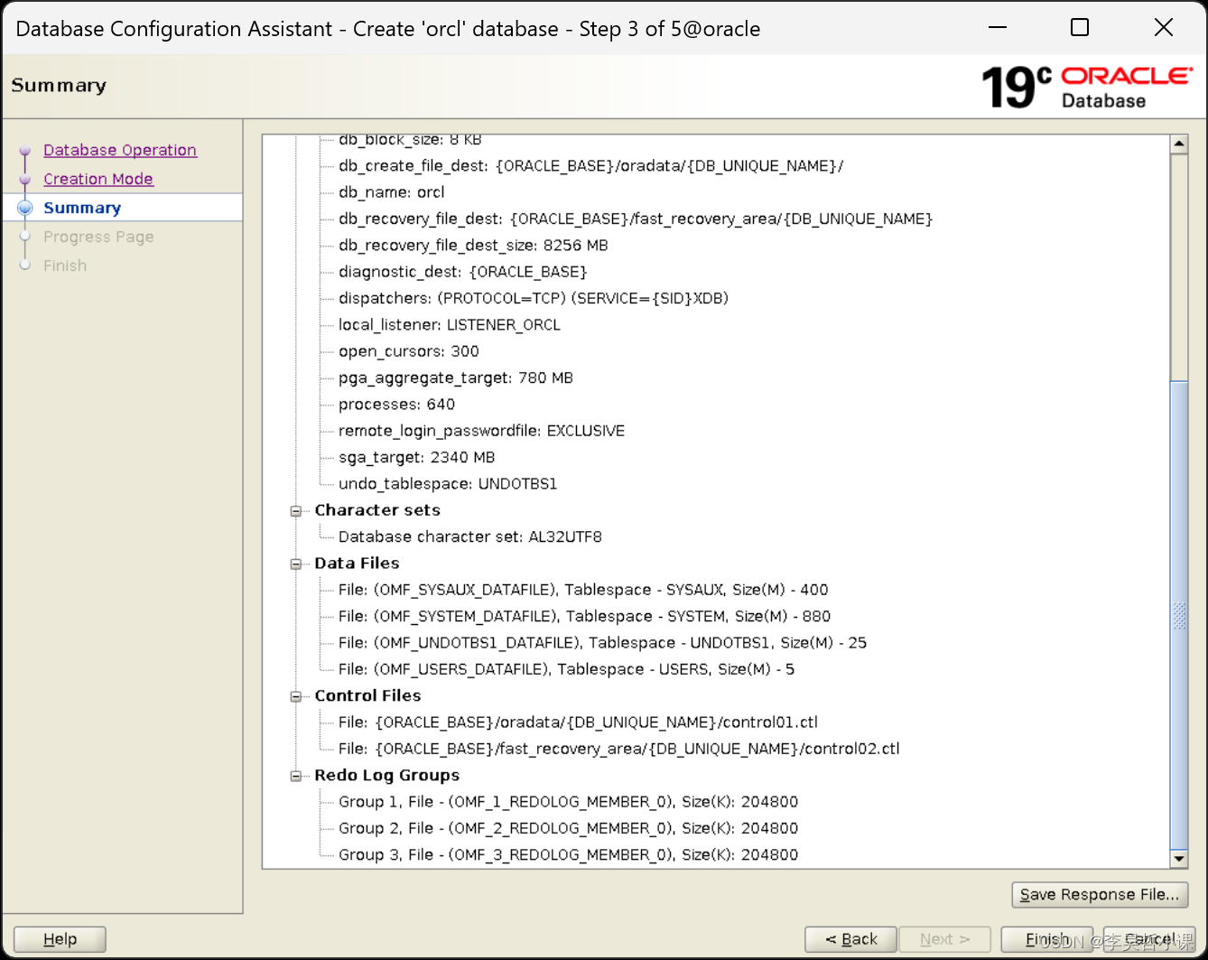Select pga_aggregate_target: 780 MB row
Screen dimensions: 1208x960
(x=456, y=377)
